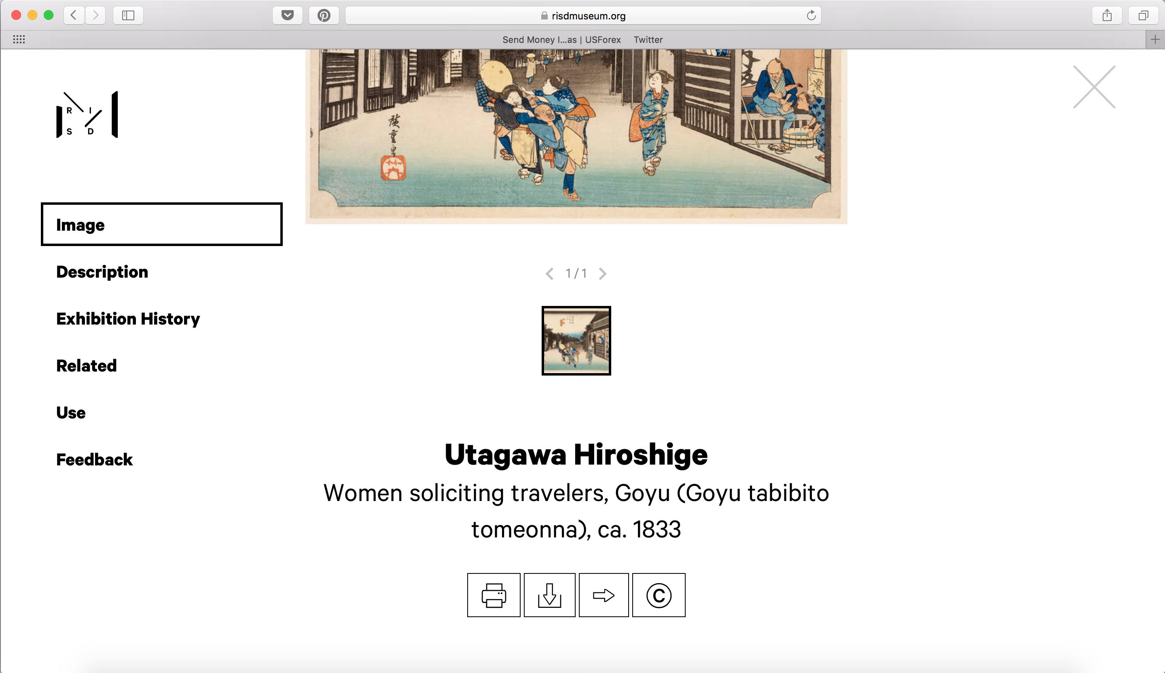Open the Feedback section link
Viewport: 1165px width, 673px height.
click(x=94, y=459)
